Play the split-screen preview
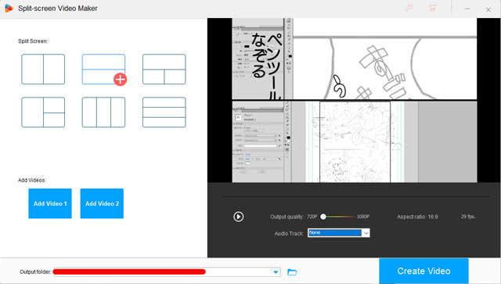501x284 pixels. click(x=238, y=216)
